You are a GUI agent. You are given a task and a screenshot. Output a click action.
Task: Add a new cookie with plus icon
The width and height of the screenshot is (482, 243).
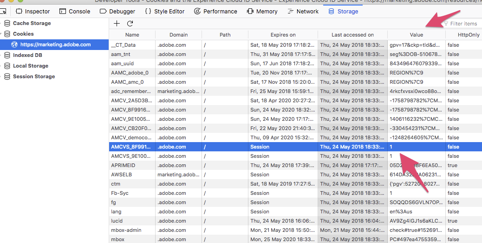point(117,24)
